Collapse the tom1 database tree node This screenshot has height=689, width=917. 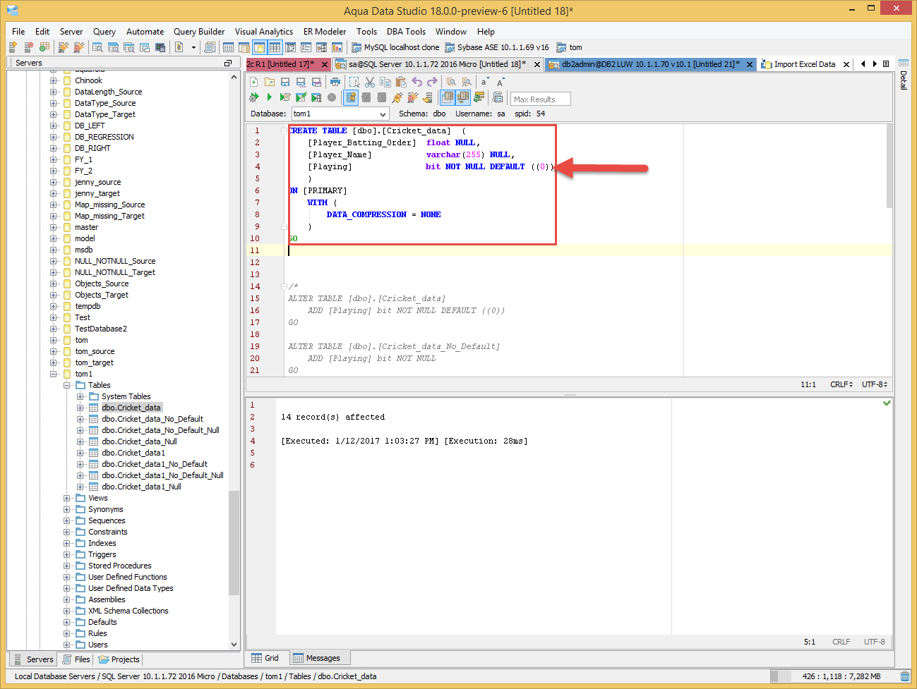pos(54,374)
